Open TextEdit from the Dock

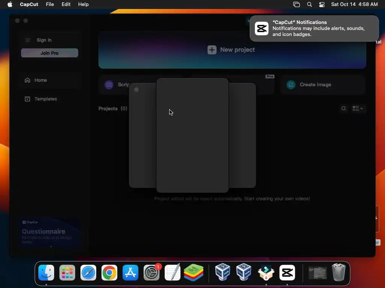(x=172, y=273)
